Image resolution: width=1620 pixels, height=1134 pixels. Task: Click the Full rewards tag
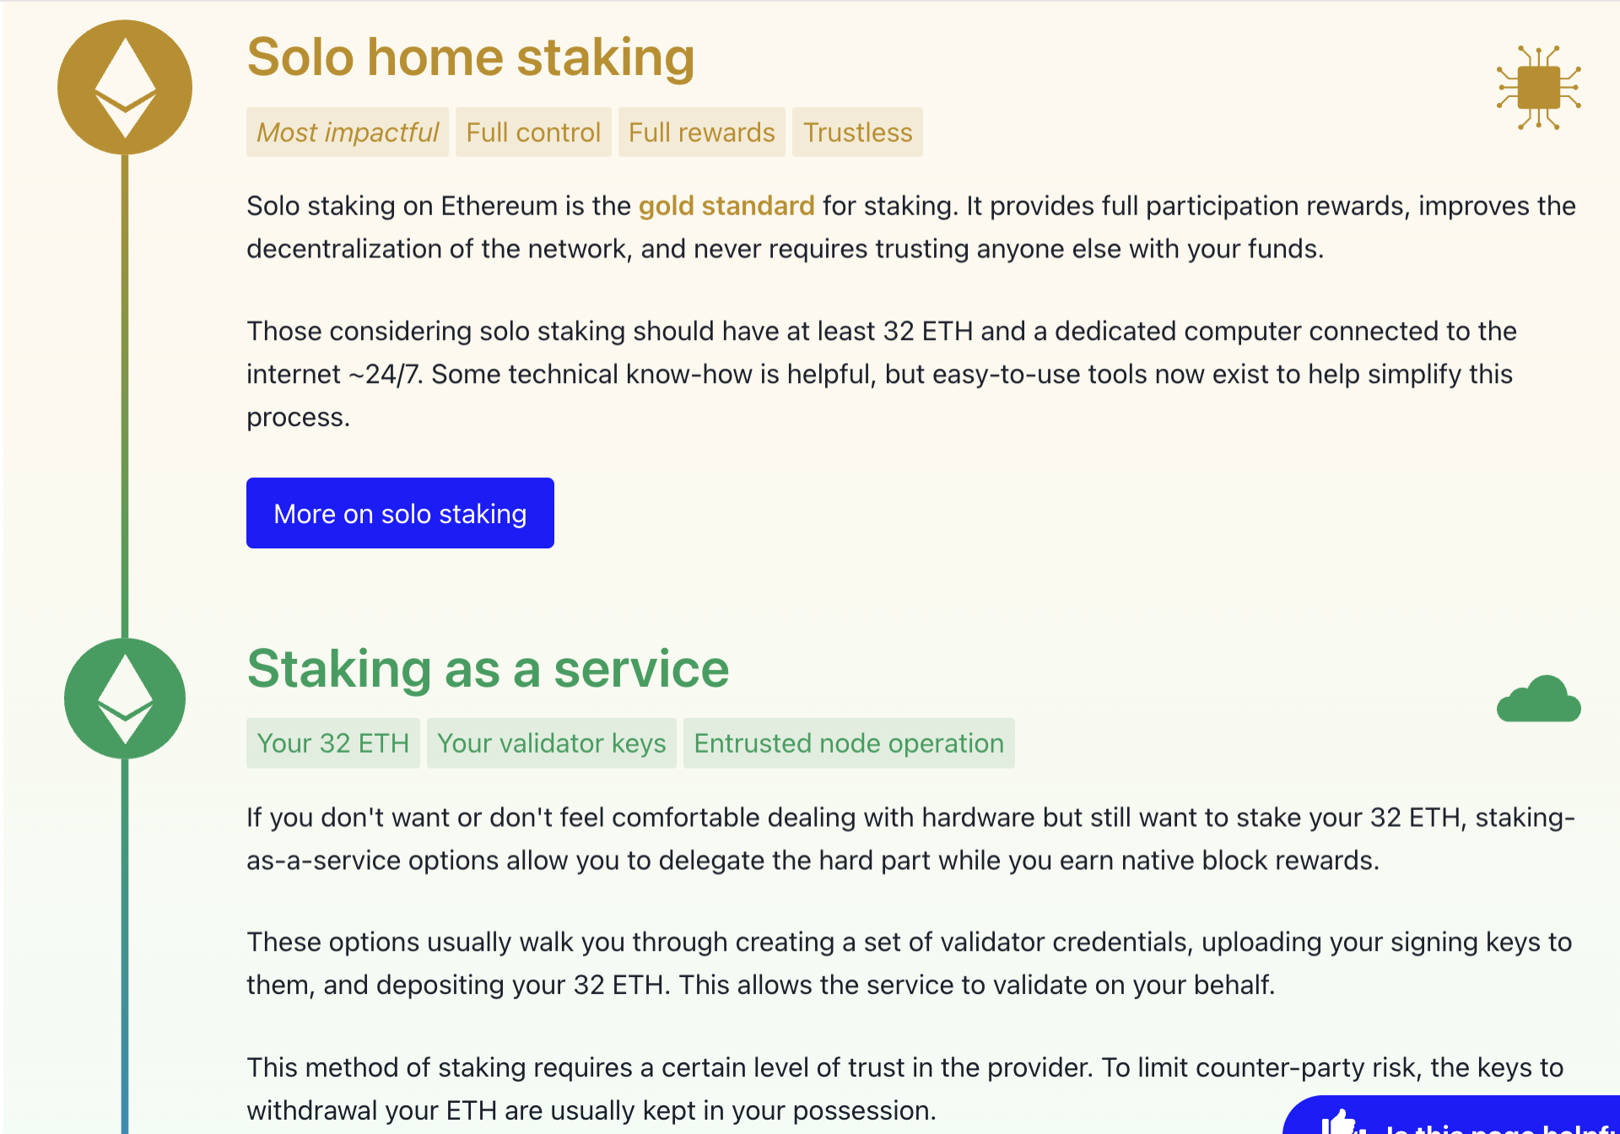pyautogui.click(x=701, y=132)
